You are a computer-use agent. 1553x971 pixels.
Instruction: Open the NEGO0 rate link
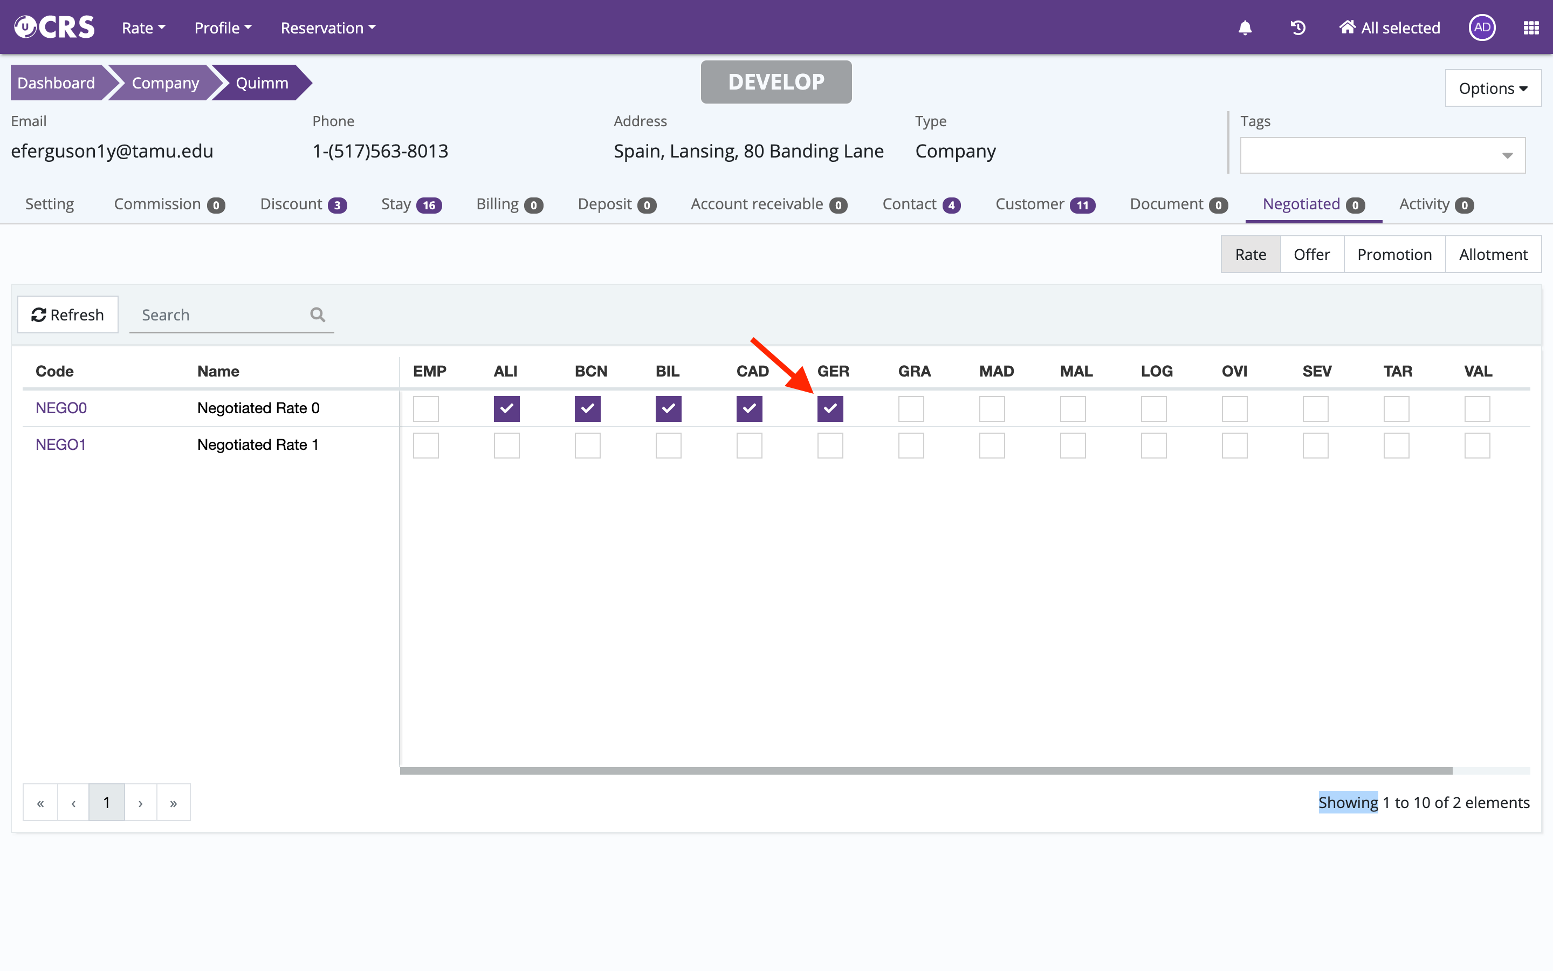61,408
